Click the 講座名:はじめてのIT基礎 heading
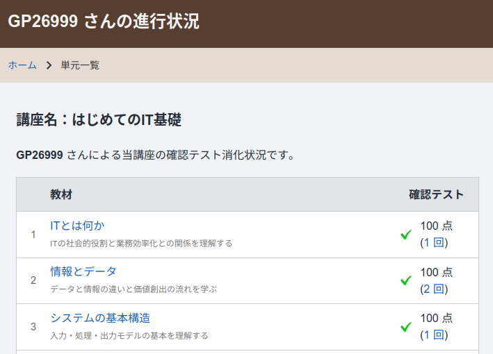 pos(99,120)
